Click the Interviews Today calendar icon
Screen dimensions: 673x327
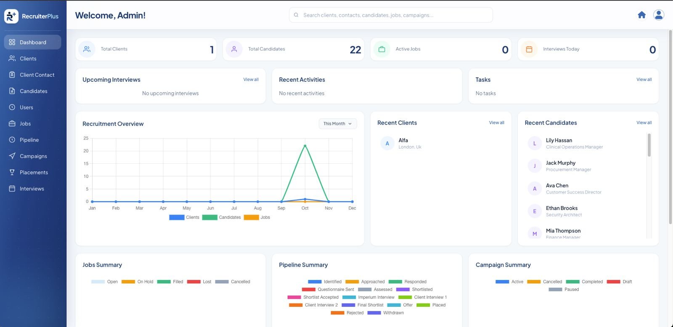[x=529, y=49]
